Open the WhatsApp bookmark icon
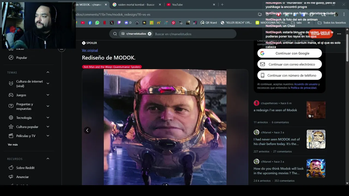 97,23
